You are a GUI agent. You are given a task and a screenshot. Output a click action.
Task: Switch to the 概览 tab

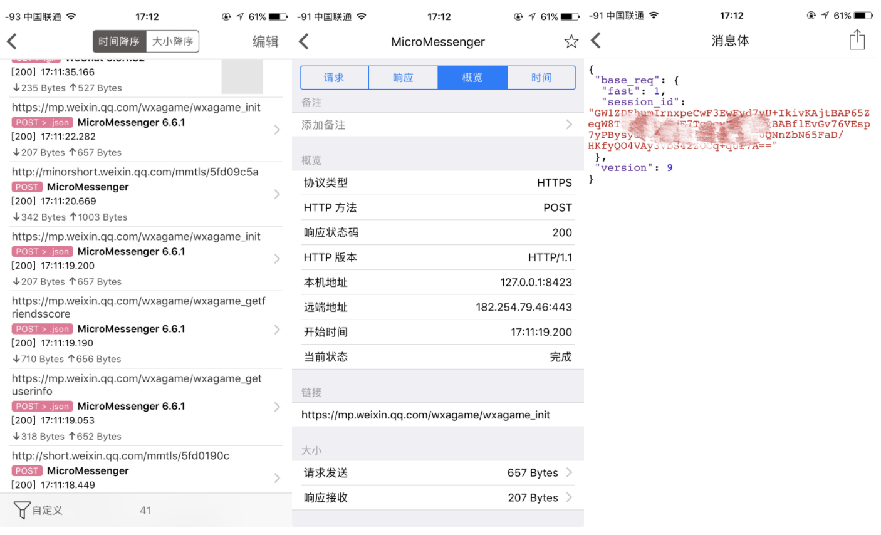pyautogui.click(x=472, y=78)
